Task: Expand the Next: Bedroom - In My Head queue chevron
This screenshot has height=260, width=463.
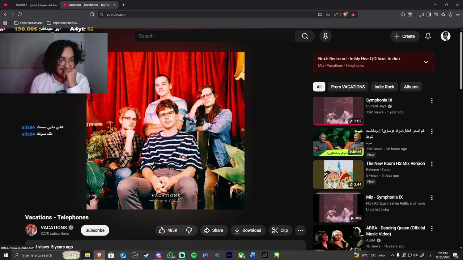Action: coord(426,62)
